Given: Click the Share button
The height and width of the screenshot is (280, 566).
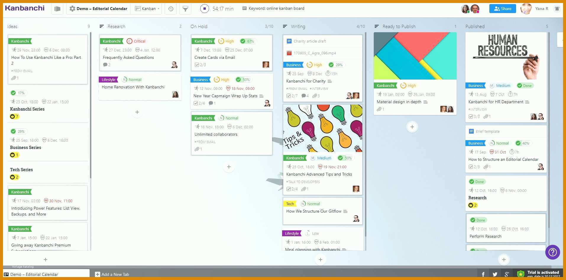Looking at the screenshot, I should pyautogui.click(x=502, y=9).
